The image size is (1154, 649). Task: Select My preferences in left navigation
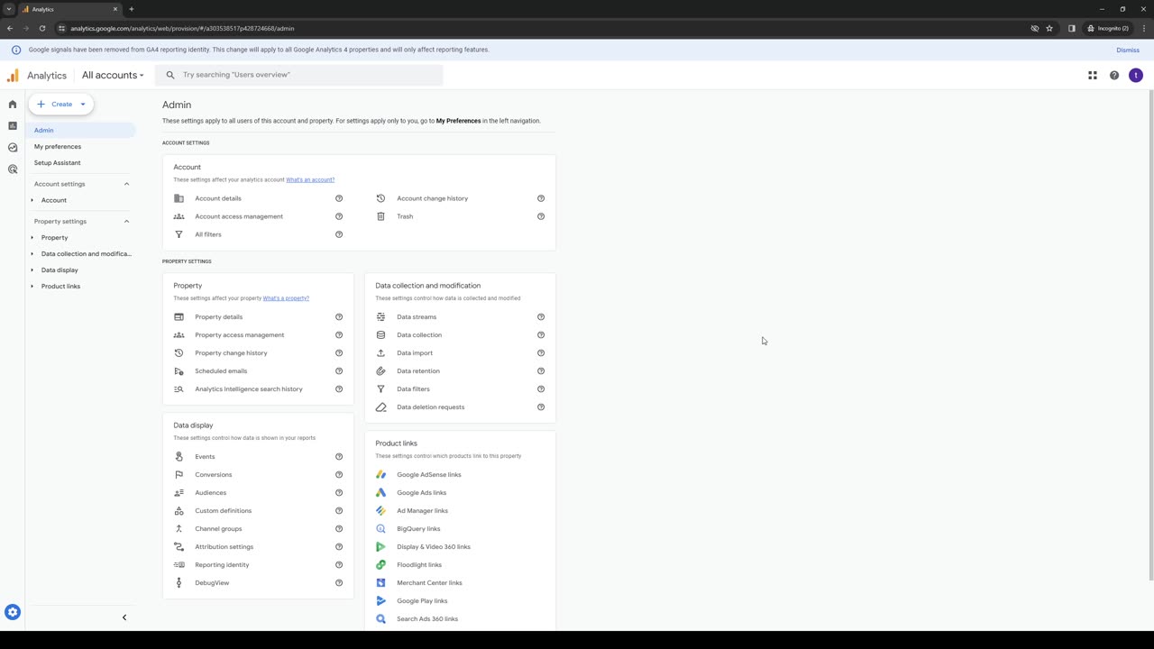coord(58,147)
